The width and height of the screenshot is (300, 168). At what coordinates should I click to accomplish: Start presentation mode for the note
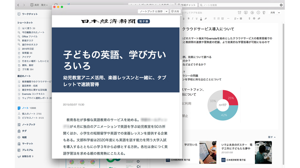click(246, 13)
